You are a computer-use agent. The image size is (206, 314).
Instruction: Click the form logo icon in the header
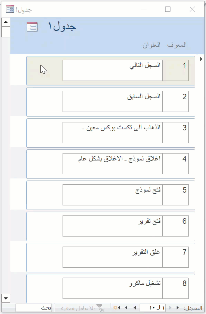point(32,27)
